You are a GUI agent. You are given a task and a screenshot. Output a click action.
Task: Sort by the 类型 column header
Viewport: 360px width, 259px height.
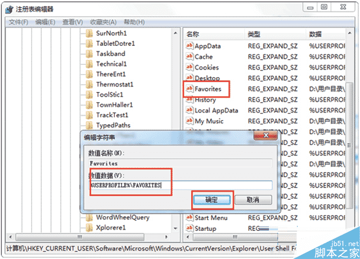(x=275, y=34)
